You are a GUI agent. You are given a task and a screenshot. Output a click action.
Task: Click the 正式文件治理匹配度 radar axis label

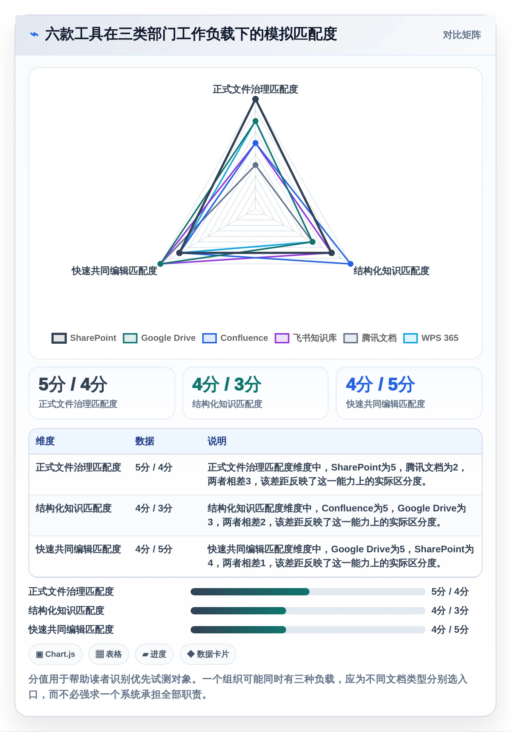tap(255, 89)
